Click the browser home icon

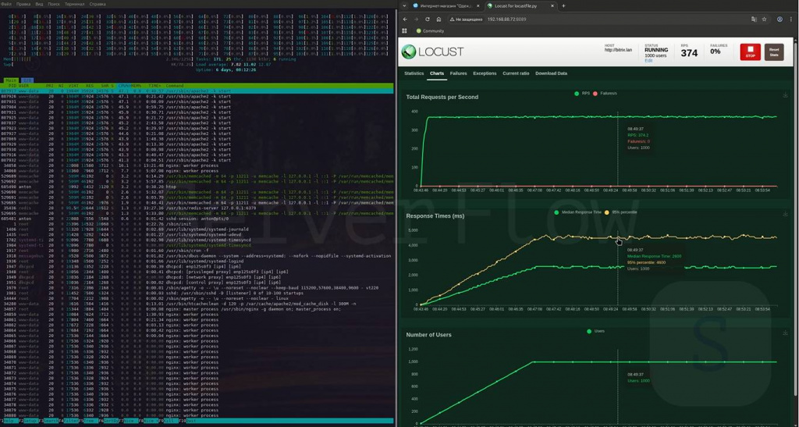(x=439, y=19)
